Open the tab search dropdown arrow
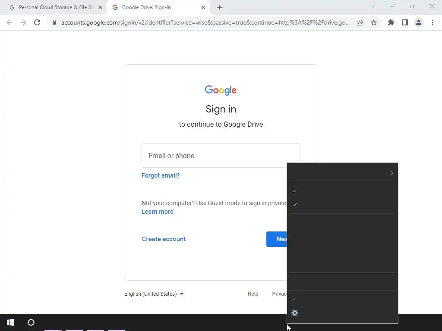Image resolution: width=442 pixels, height=331 pixels. pyautogui.click(x=373, y=6)
